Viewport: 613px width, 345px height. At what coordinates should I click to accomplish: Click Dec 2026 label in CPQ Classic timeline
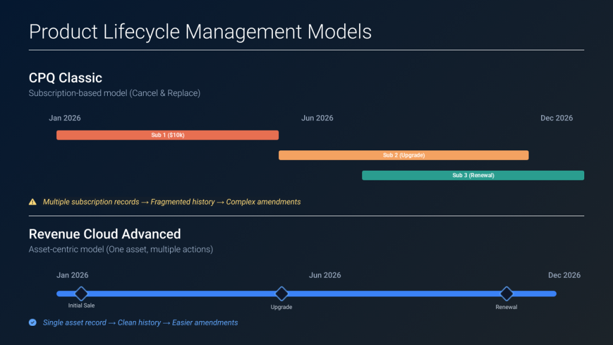556,118
